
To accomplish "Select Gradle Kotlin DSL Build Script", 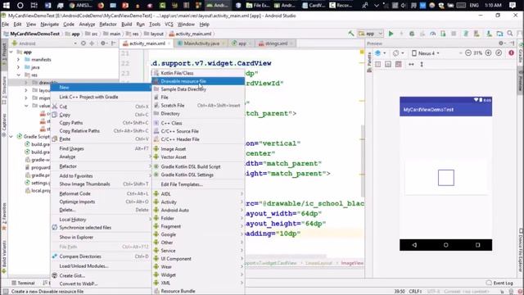I will (x=198, y=166).
